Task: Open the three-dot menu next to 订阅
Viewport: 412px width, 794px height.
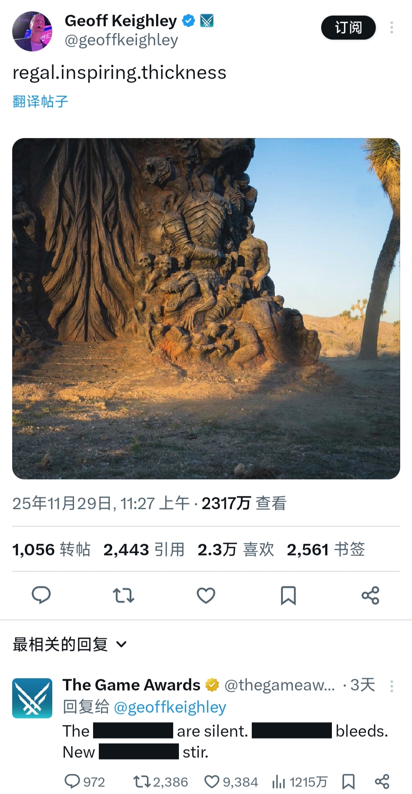Action: (391, 27)
